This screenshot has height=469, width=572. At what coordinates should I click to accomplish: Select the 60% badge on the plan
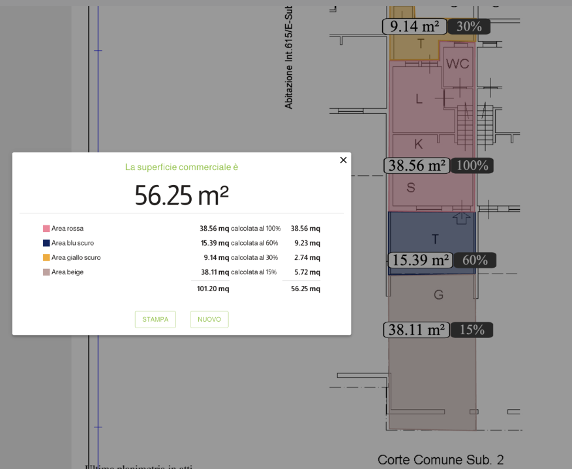(475, 261)
